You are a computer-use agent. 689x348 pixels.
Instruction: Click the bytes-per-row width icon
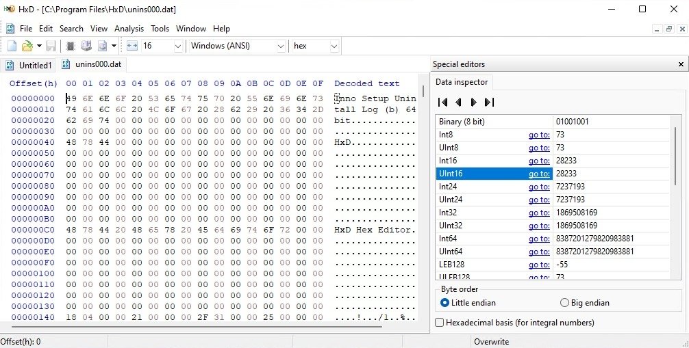click(132, 46)
